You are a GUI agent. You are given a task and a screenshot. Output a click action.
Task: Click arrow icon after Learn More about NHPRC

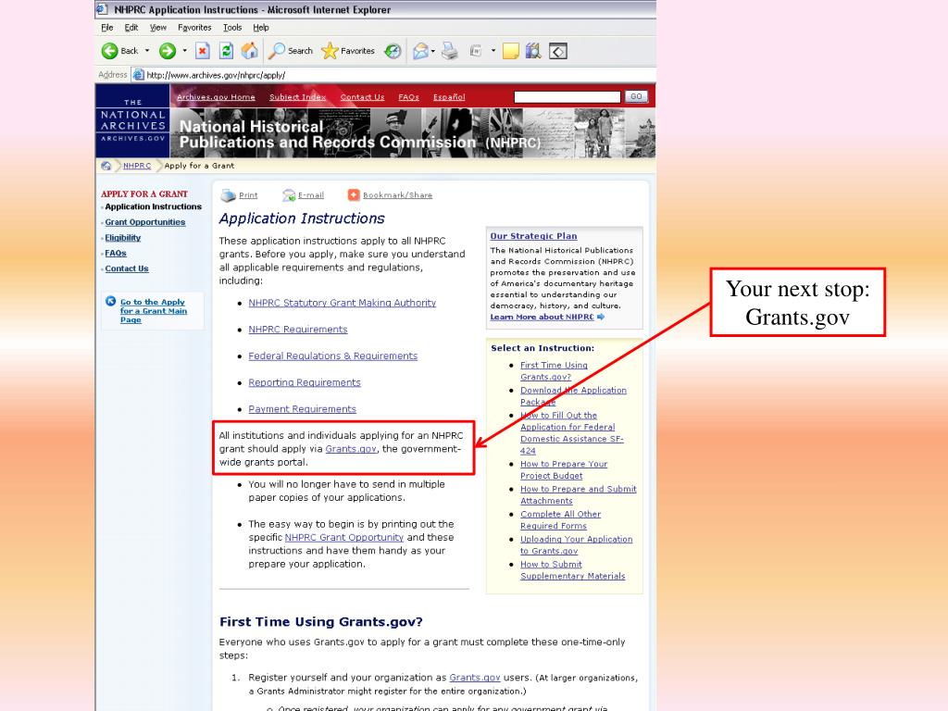coord(600,317)
